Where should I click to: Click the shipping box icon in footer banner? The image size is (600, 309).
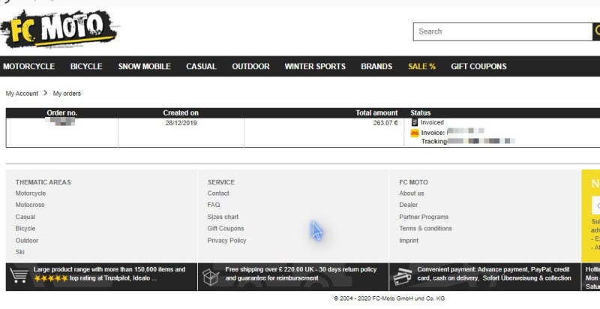[x=211, y=277]
